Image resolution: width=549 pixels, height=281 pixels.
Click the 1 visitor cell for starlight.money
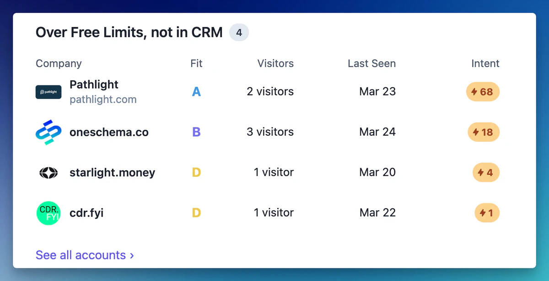pos(274,172)
